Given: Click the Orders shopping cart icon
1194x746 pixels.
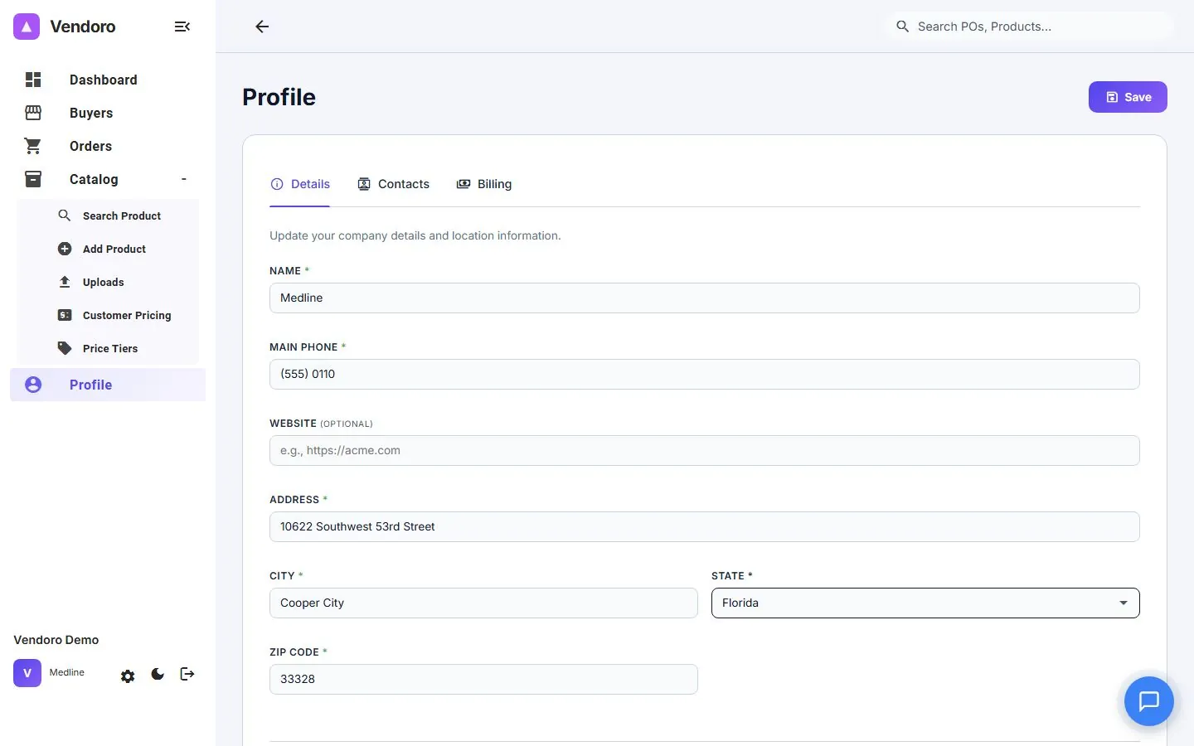Looking at the screenshot, I should [33, 146].
